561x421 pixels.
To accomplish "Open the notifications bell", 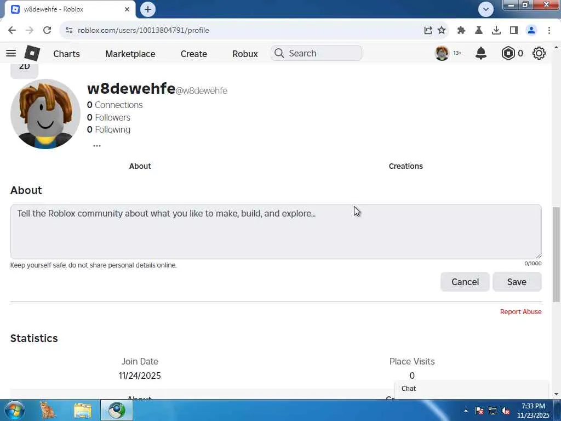I will [x=481, y=53].
